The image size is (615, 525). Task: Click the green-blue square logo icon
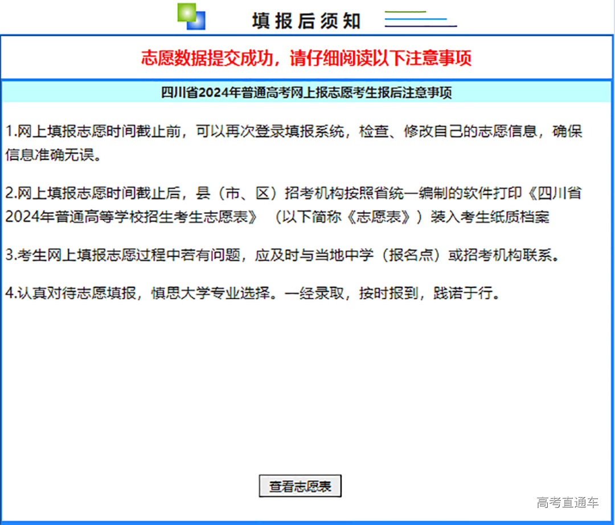coord(192,16)
